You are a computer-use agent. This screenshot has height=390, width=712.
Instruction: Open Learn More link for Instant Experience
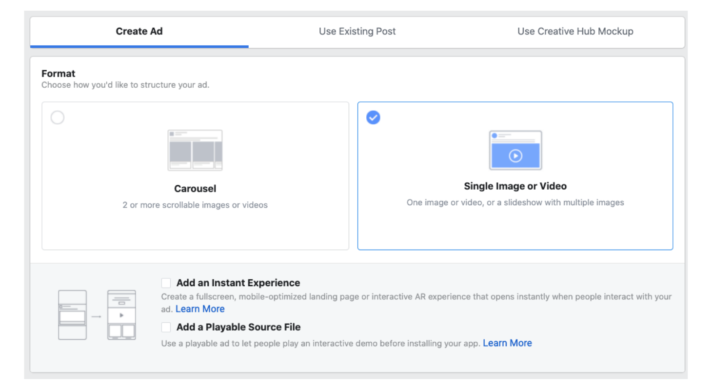click(x=200, y=309)
